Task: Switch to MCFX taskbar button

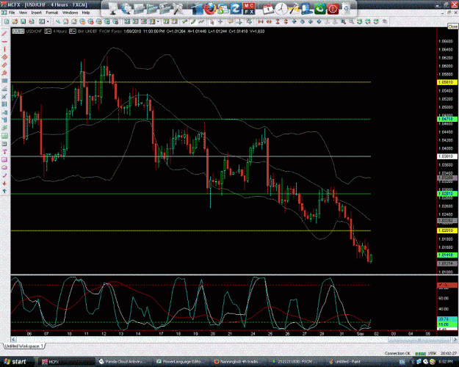Action: click(66, 362)
